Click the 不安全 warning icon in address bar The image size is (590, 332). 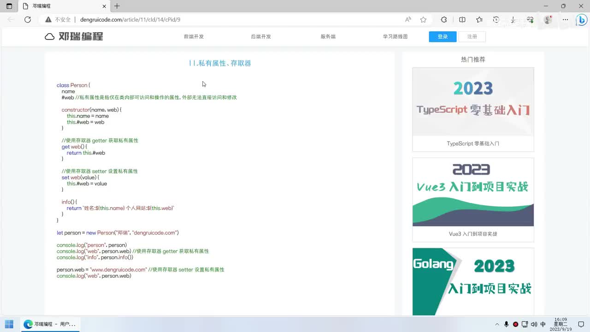(48, 19)
